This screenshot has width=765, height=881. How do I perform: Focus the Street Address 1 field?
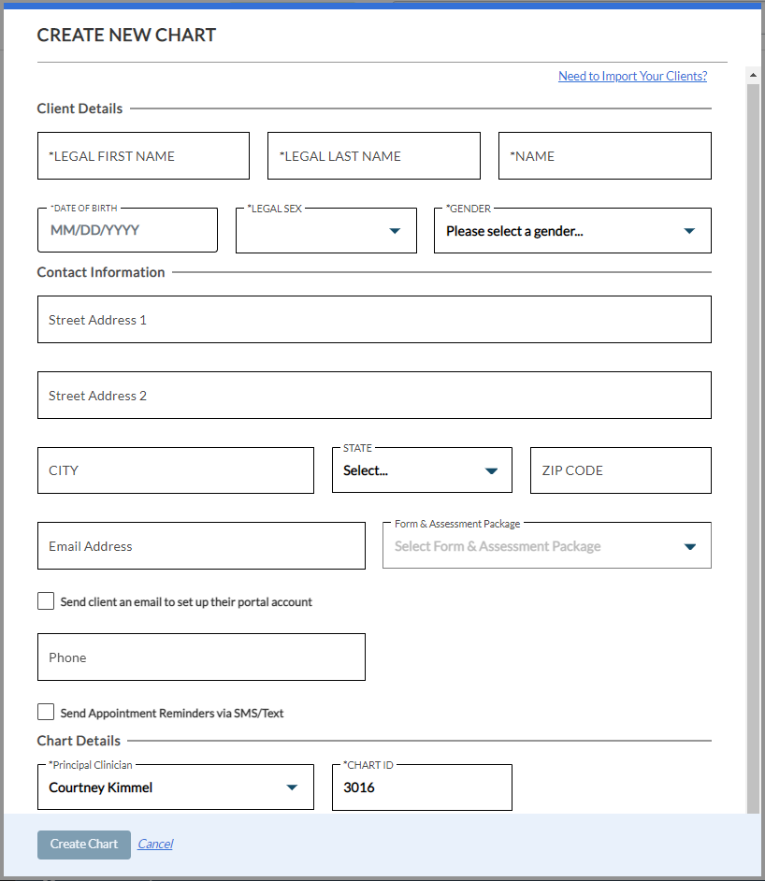[x=374, y=319]
